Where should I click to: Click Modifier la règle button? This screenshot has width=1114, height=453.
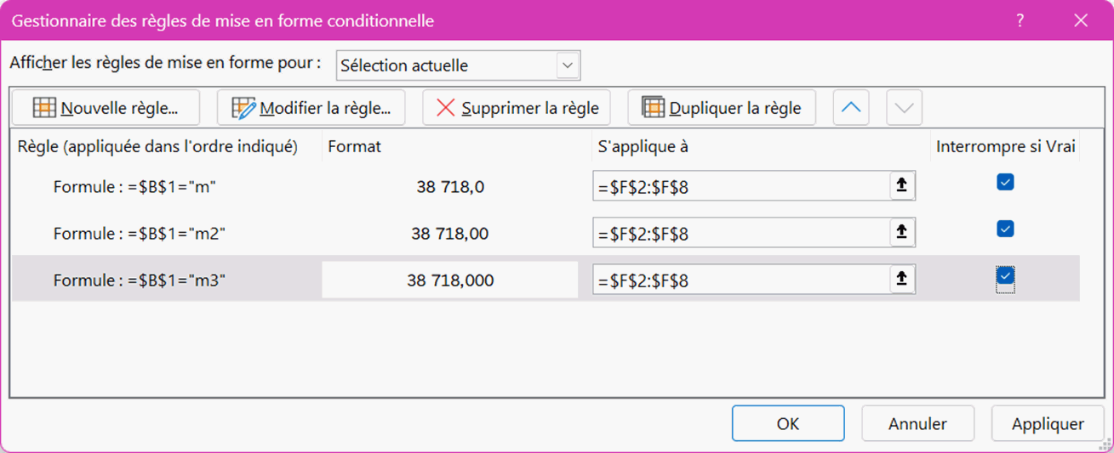[x=311, y=108]
